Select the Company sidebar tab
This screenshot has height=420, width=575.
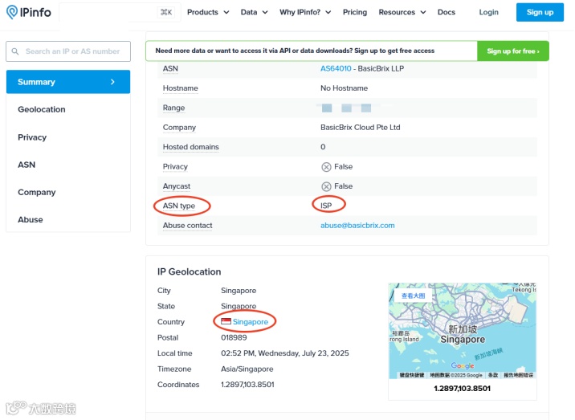click(68, 192)
